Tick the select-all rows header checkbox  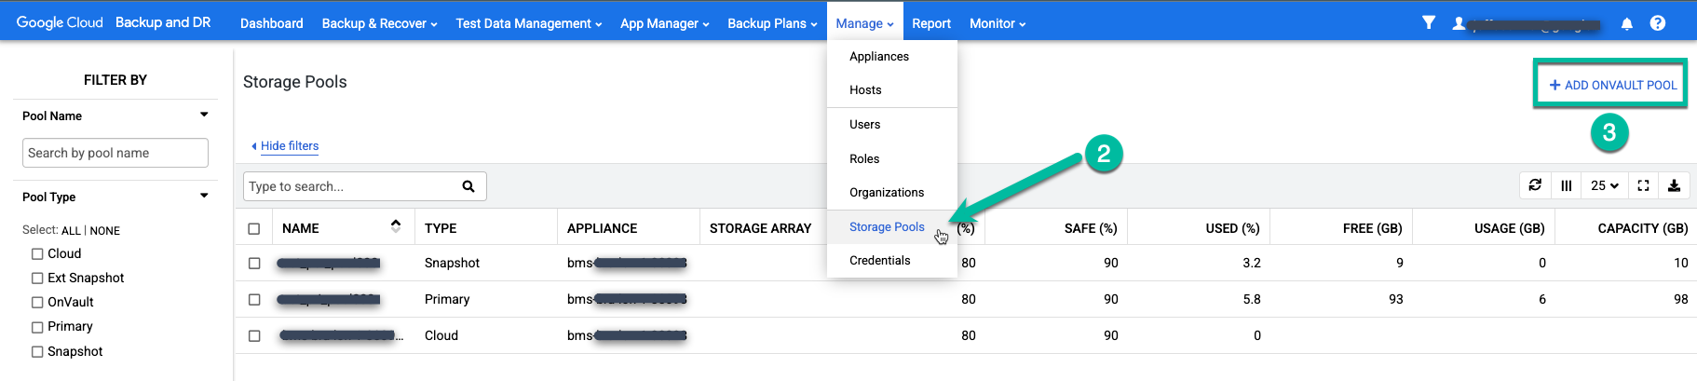click(x=253, y=228)
